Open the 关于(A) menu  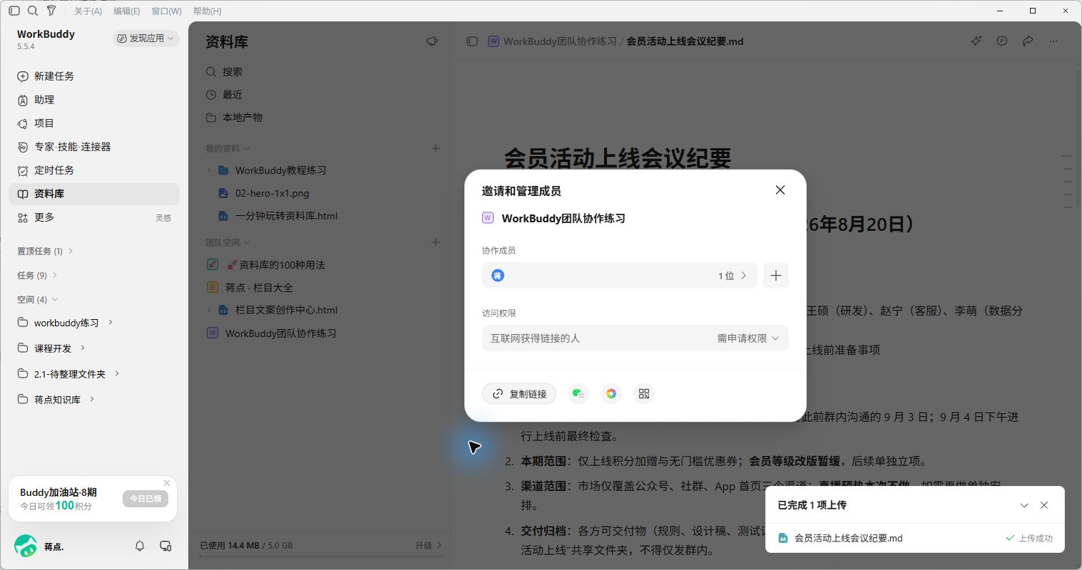coord(88,11)
